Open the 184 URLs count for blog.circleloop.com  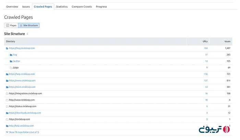click(206, 48)
